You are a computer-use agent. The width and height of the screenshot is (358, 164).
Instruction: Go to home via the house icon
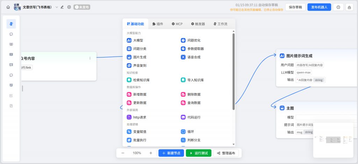click(8, 7)
